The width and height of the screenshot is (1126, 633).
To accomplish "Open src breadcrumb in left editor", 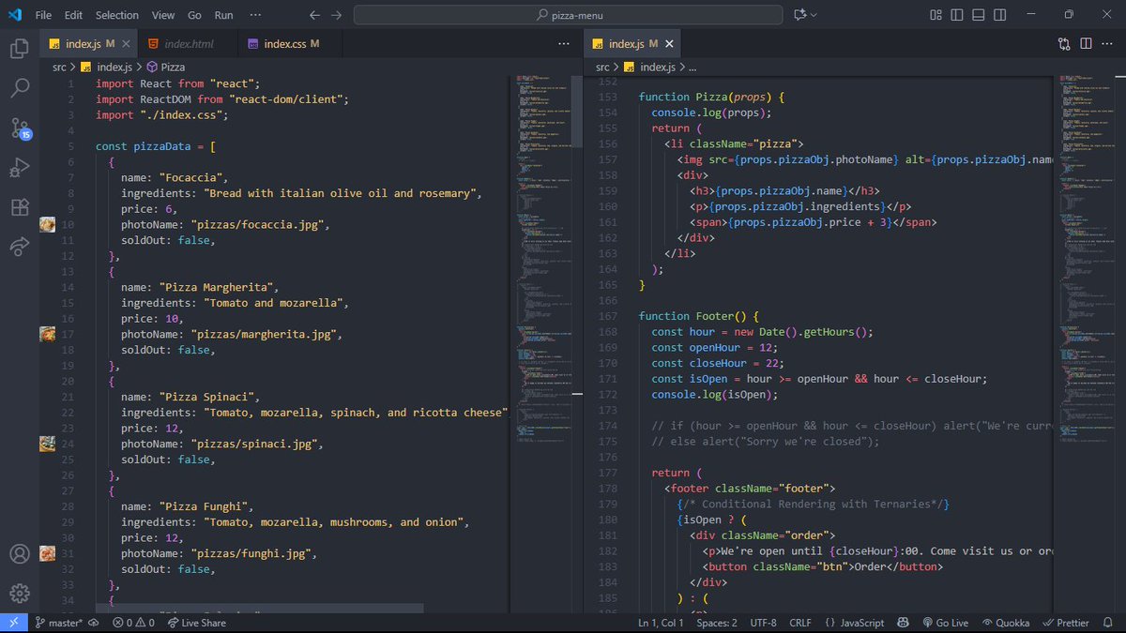I will tap(59, 67).
